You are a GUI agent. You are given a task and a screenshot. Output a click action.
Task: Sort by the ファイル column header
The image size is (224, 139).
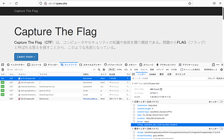(60, 74)
